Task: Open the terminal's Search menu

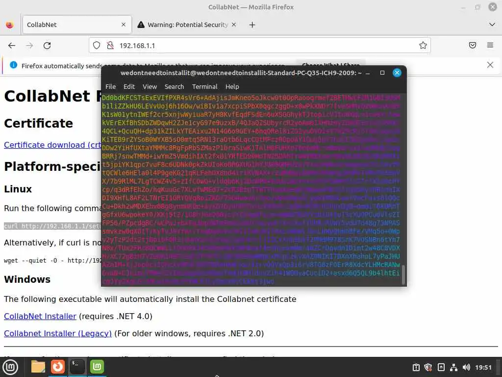Action: coord(174,86)
